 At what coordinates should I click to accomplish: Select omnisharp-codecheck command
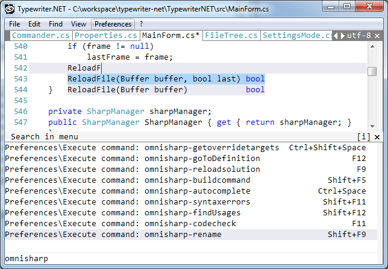point(190,224)
